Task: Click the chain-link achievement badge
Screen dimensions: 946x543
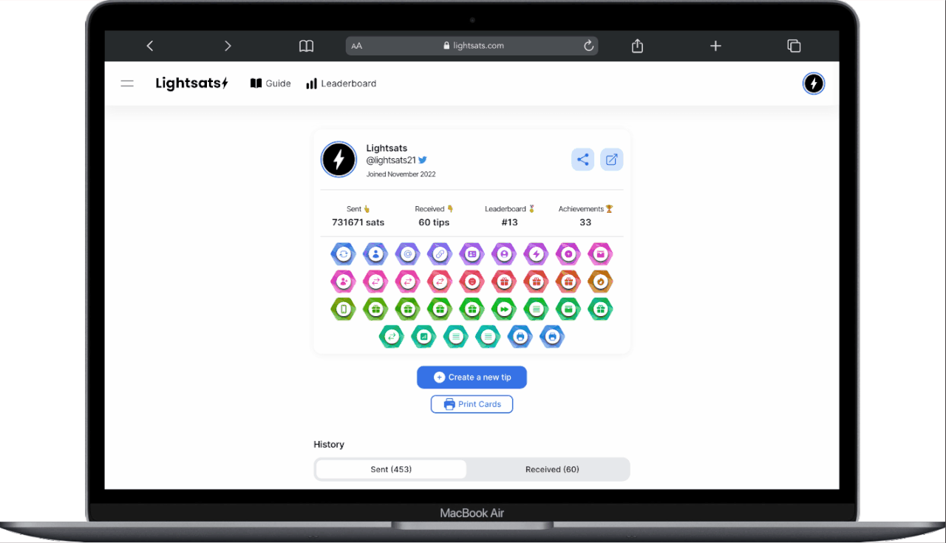Action: click(x=440, y=254)
